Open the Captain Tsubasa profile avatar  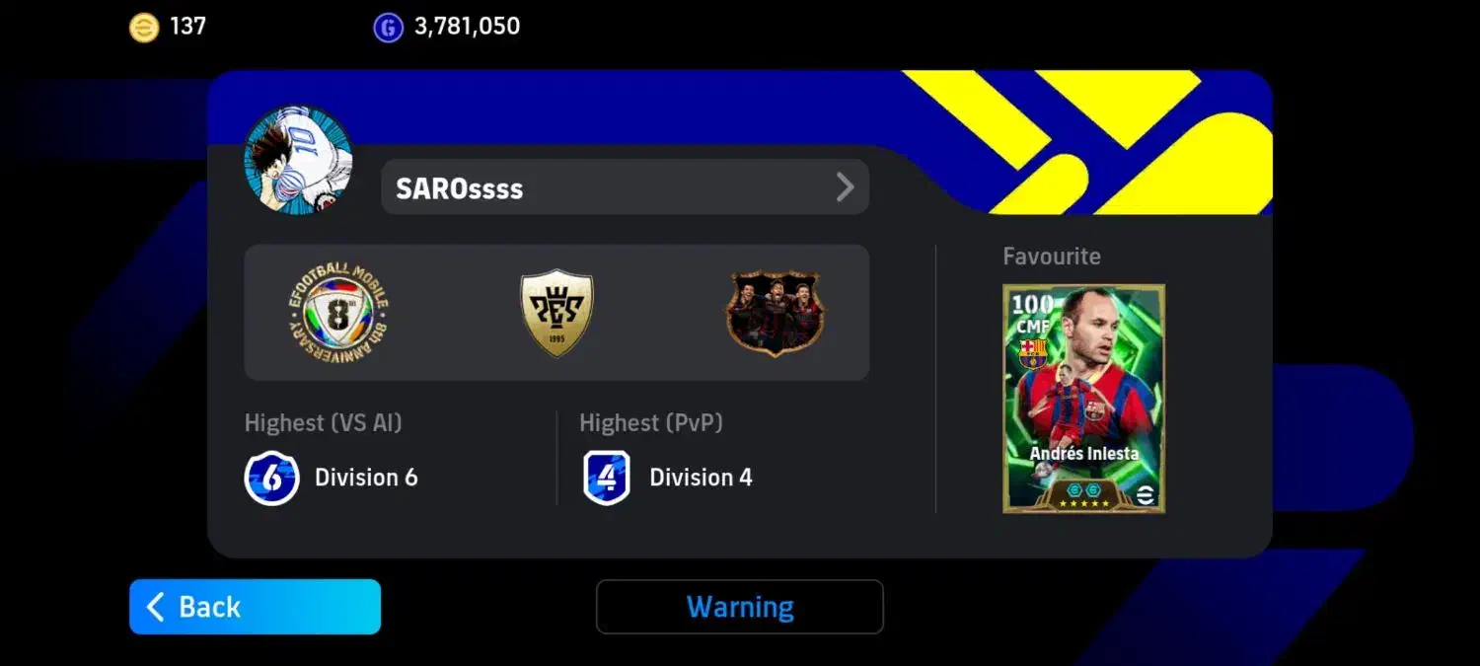pyautogui.click(x=298, y=160)
